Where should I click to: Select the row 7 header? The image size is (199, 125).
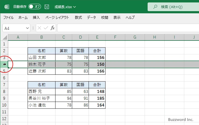click(4, 85)
